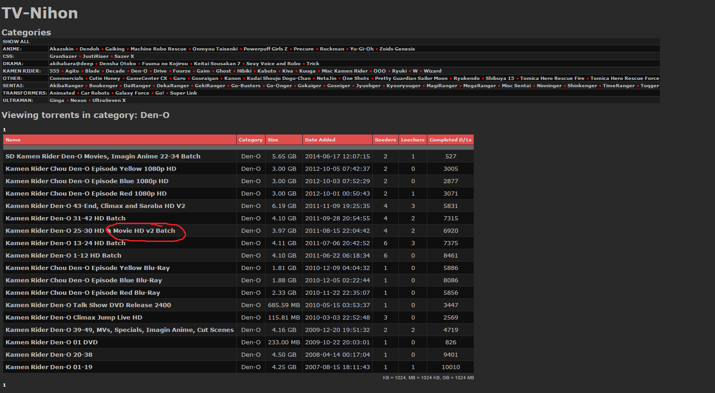Open Kamen Rider Den-O 20-38 torrent
Viewport: 715px width, 393px height.
(x=49, y=355)
